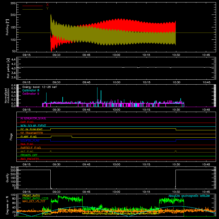Click the AAZ_FLAG pulse near 09:27

click(x=51, y=151)
